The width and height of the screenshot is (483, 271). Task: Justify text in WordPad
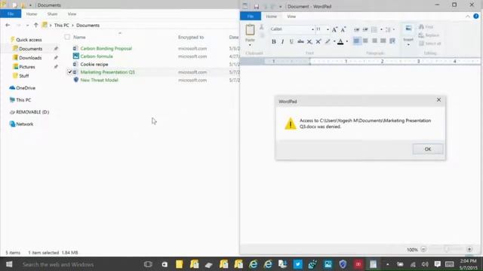click(383, 41)
